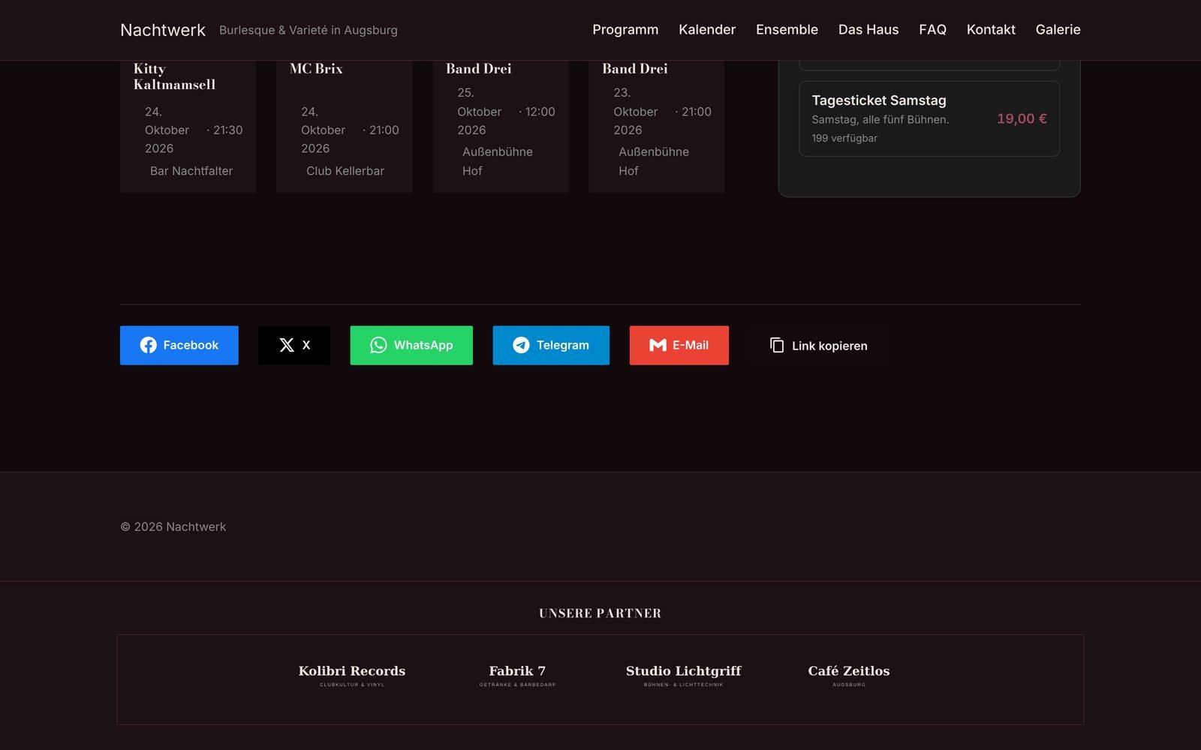This screenshot has height=750, width=1201.
Task: Click the copy icon beside Link kopieren
Action: coord(777,345)
